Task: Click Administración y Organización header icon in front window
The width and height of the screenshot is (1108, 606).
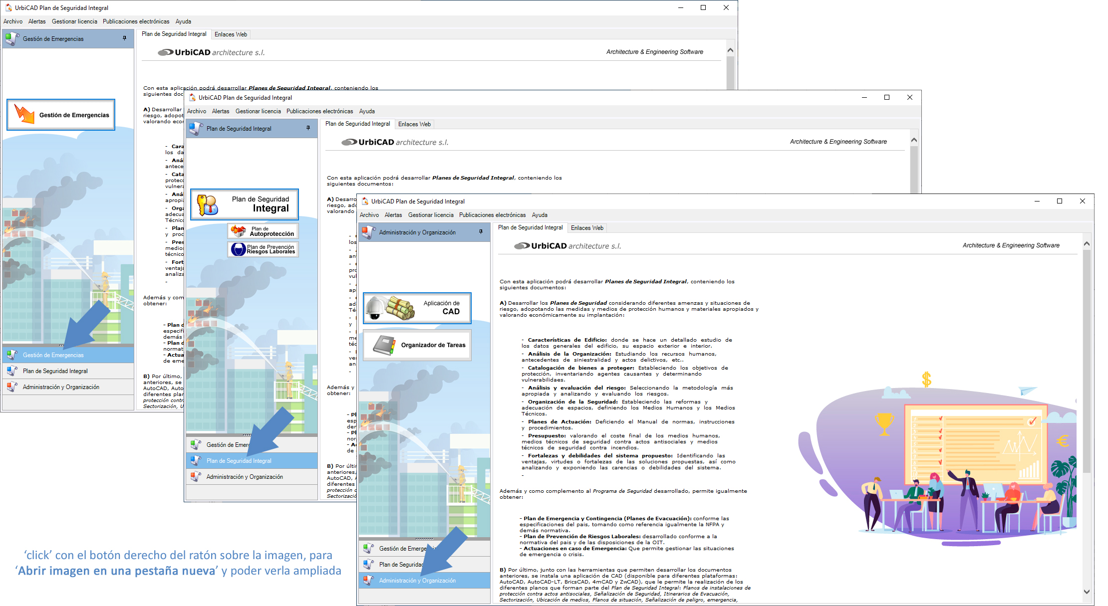Action: tap(368, 232)
